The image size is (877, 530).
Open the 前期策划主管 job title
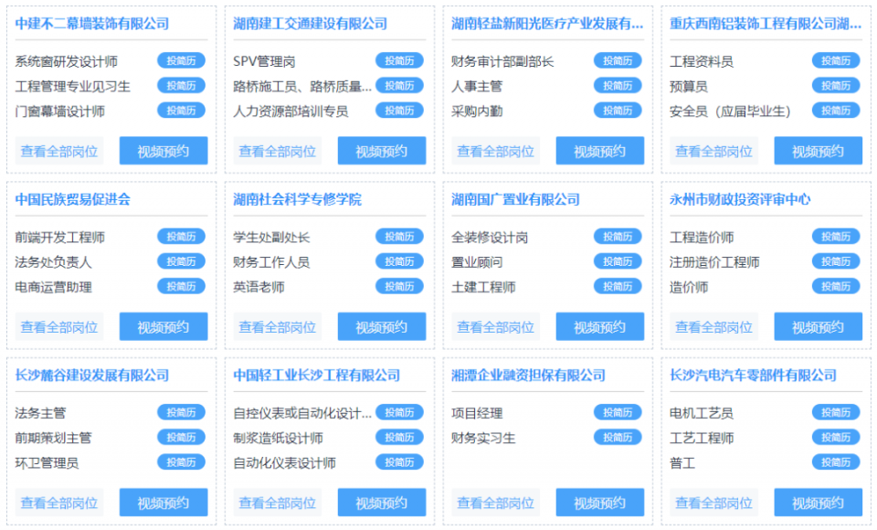pos(53,438)
